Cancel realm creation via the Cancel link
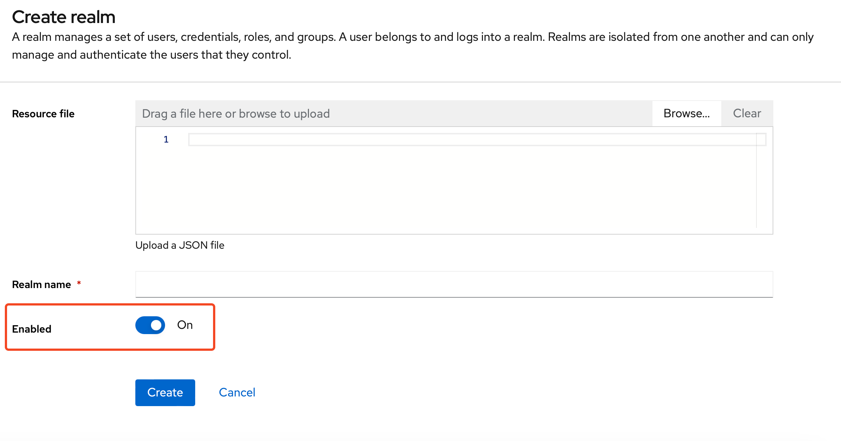The height and width of the screenshot is (441, 841). click(237, 393)
